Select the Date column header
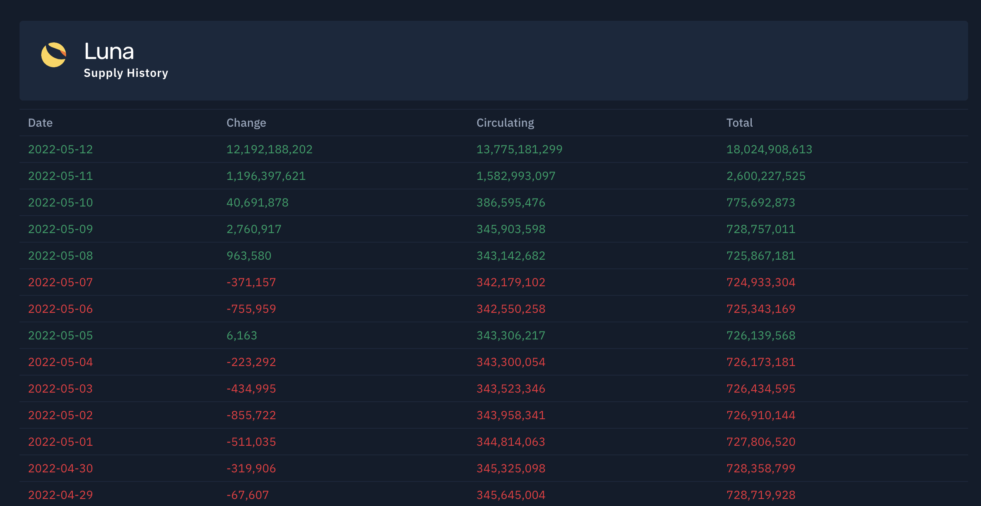 (40, 123)
